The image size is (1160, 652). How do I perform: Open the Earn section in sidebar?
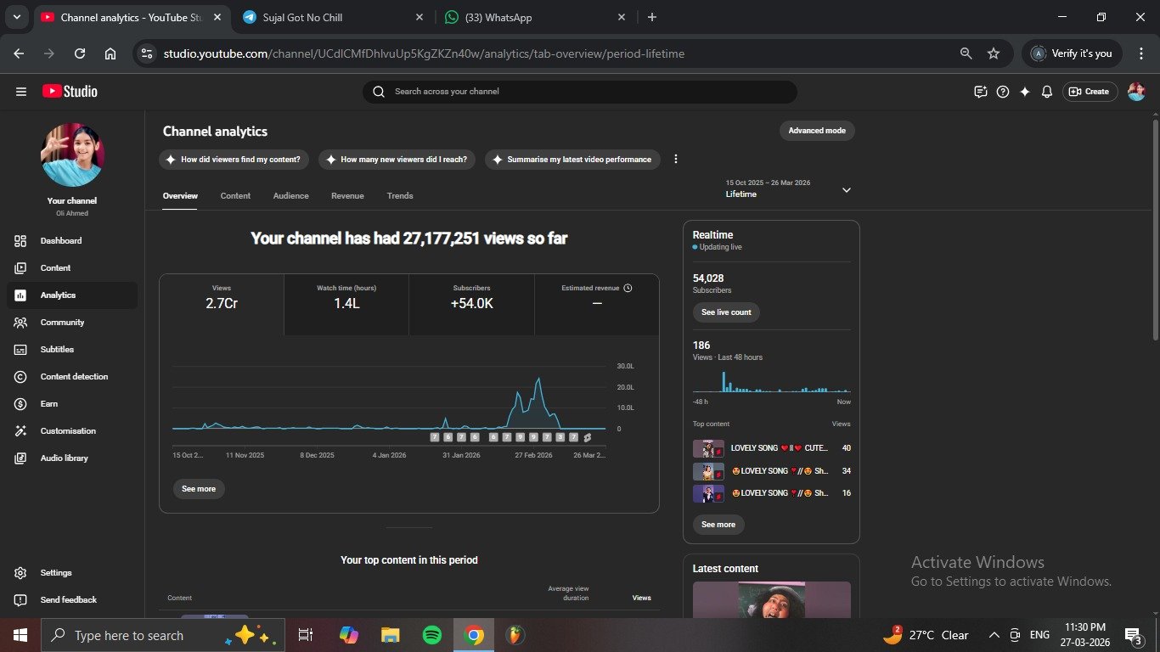click(49, 404)
